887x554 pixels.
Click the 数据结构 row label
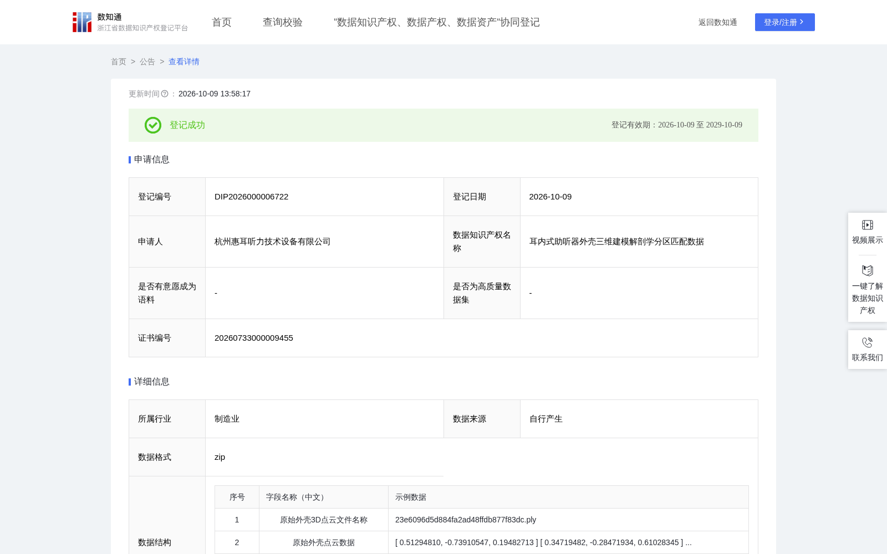(x=155, y=542)
